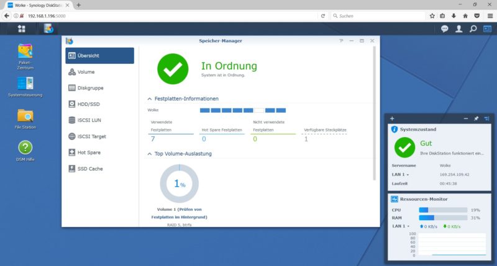This screenshot has width=497, height=266.
Task: Pin the widget panel
Action: point(476,118)
